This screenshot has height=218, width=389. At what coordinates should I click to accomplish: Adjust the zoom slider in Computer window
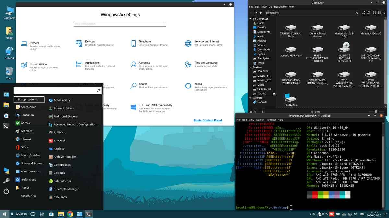tap(376, 112)
